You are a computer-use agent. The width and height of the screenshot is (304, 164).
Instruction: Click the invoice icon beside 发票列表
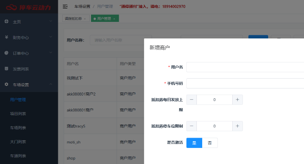coord(6,68)
